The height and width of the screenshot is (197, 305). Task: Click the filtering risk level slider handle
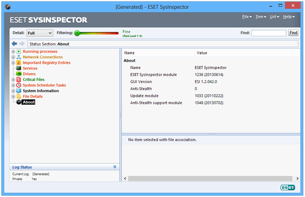77,33
